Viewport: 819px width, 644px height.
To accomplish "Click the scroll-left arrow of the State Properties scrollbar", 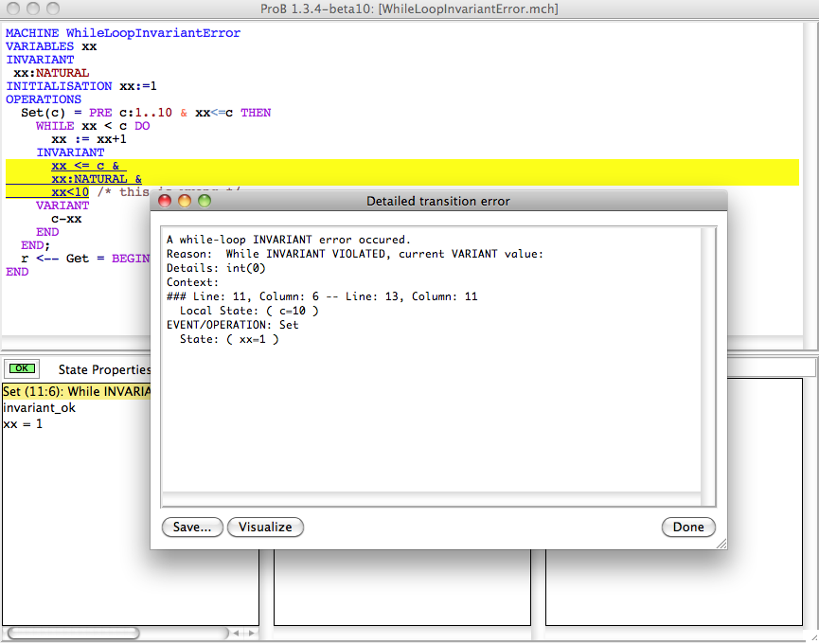I will coord(237,633).
